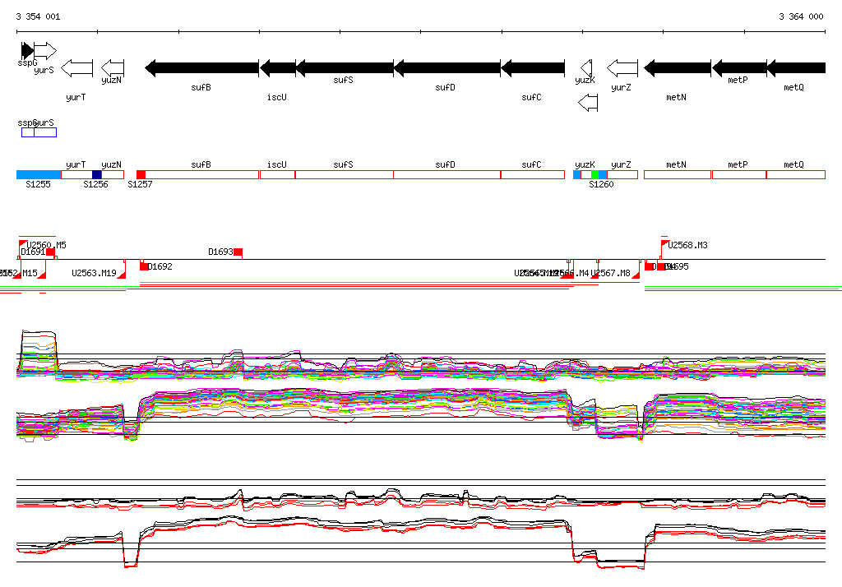842x587 pixels.
Task: Select the D1692 red marker
Action: coord(144,266)
